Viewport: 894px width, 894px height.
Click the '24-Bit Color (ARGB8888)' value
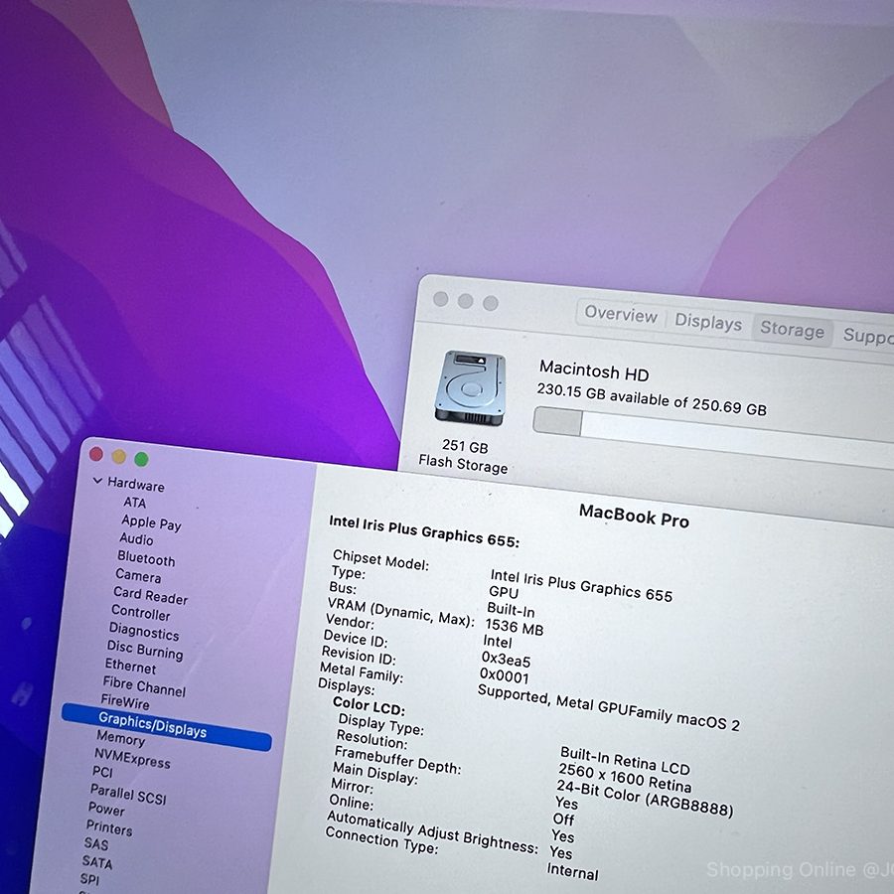point(645,799)
